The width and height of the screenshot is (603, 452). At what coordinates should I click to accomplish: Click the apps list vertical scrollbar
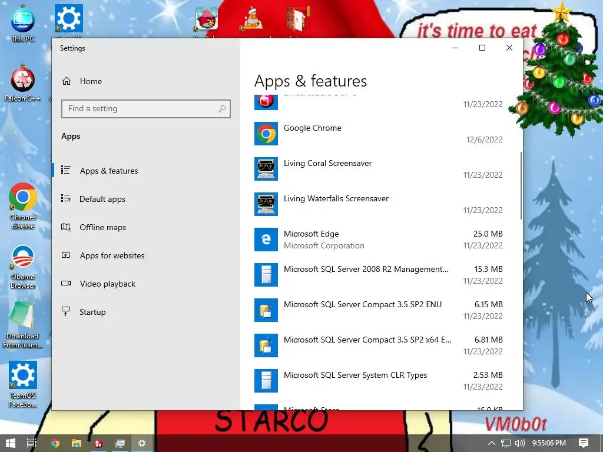521,185
